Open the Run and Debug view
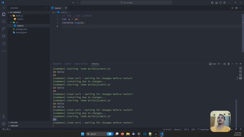This screenshot has height=137, width=244. pos(4,36)
